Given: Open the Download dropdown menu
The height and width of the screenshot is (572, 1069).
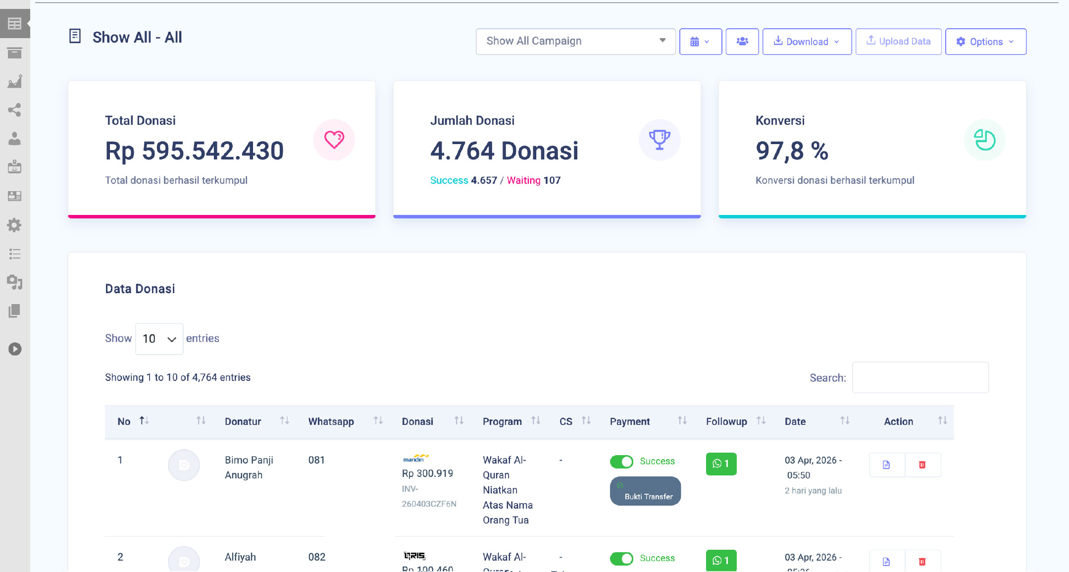Looking at the screenshot, I should pyautogui.click(x=807, y=42).
